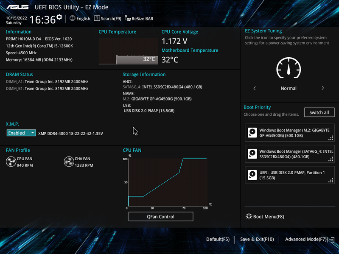
Task: Click the 12th Gen Intel Core i5-12600K text
Action: pos(39,46)
